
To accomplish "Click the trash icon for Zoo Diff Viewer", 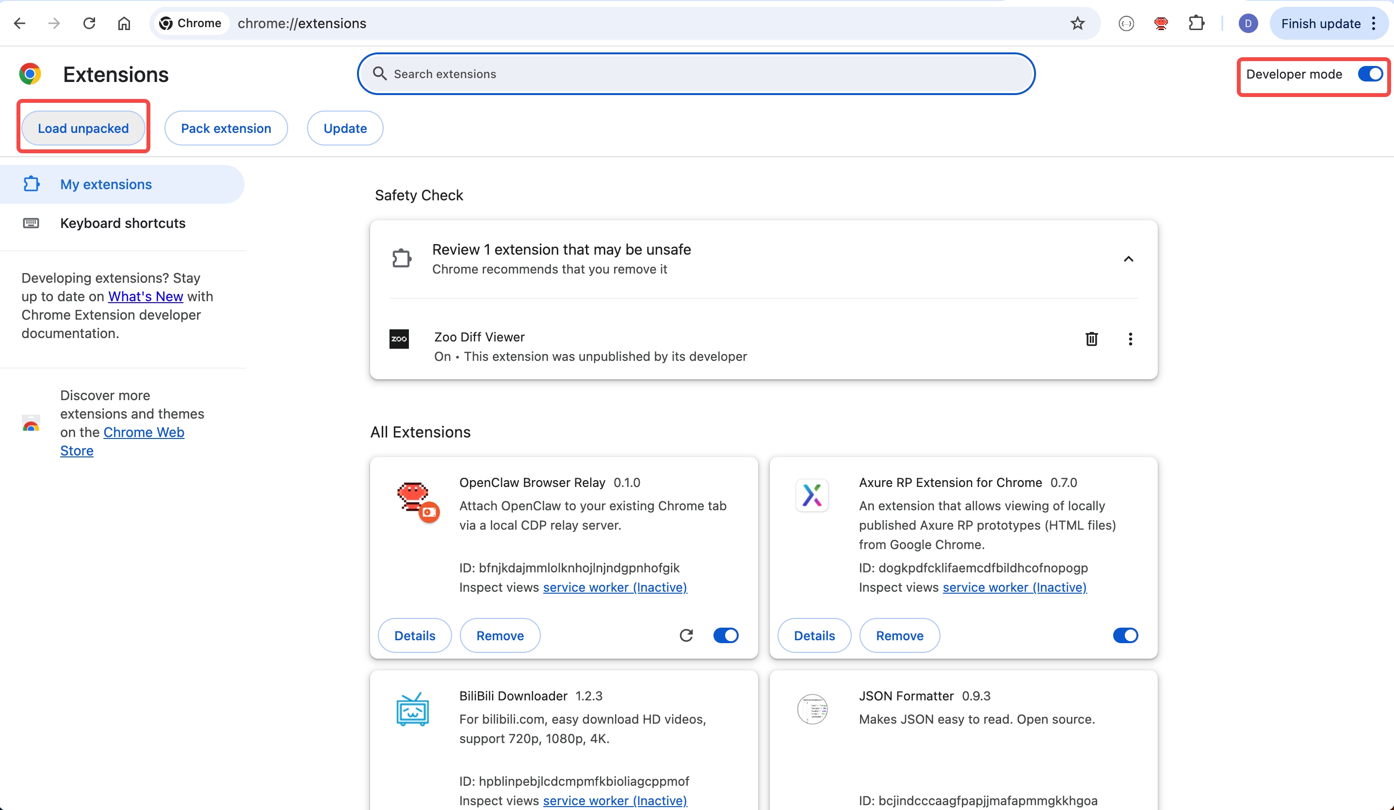I will [1091, 339].
